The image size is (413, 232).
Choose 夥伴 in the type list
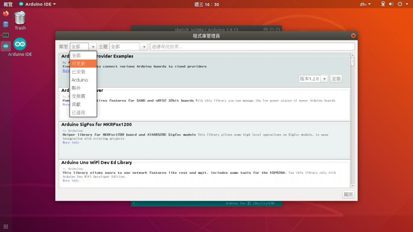click(x=83, y=88)
